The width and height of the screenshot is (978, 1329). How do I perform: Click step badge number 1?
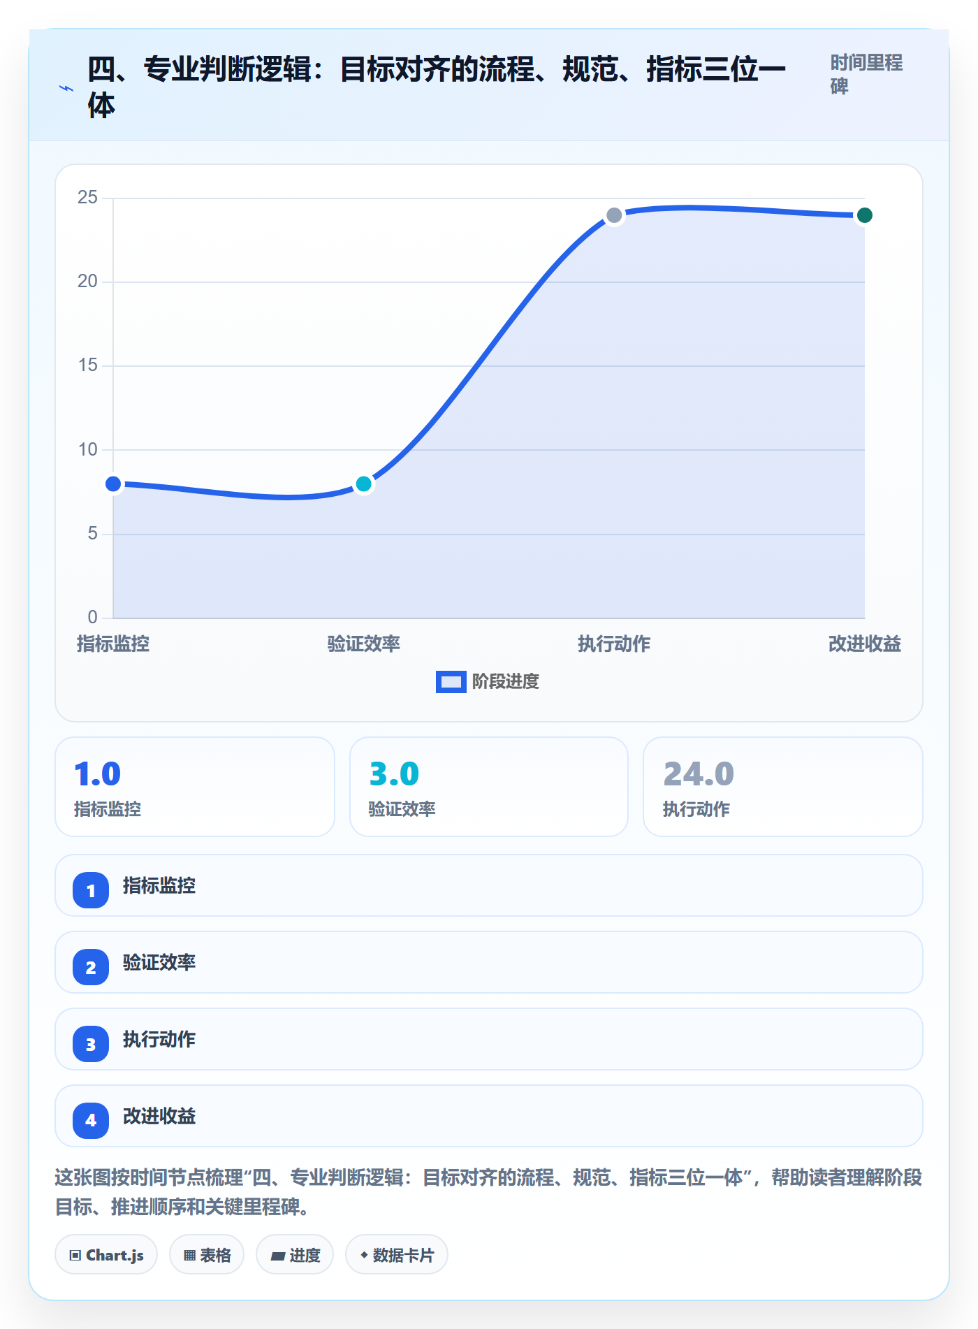point(91,890)
